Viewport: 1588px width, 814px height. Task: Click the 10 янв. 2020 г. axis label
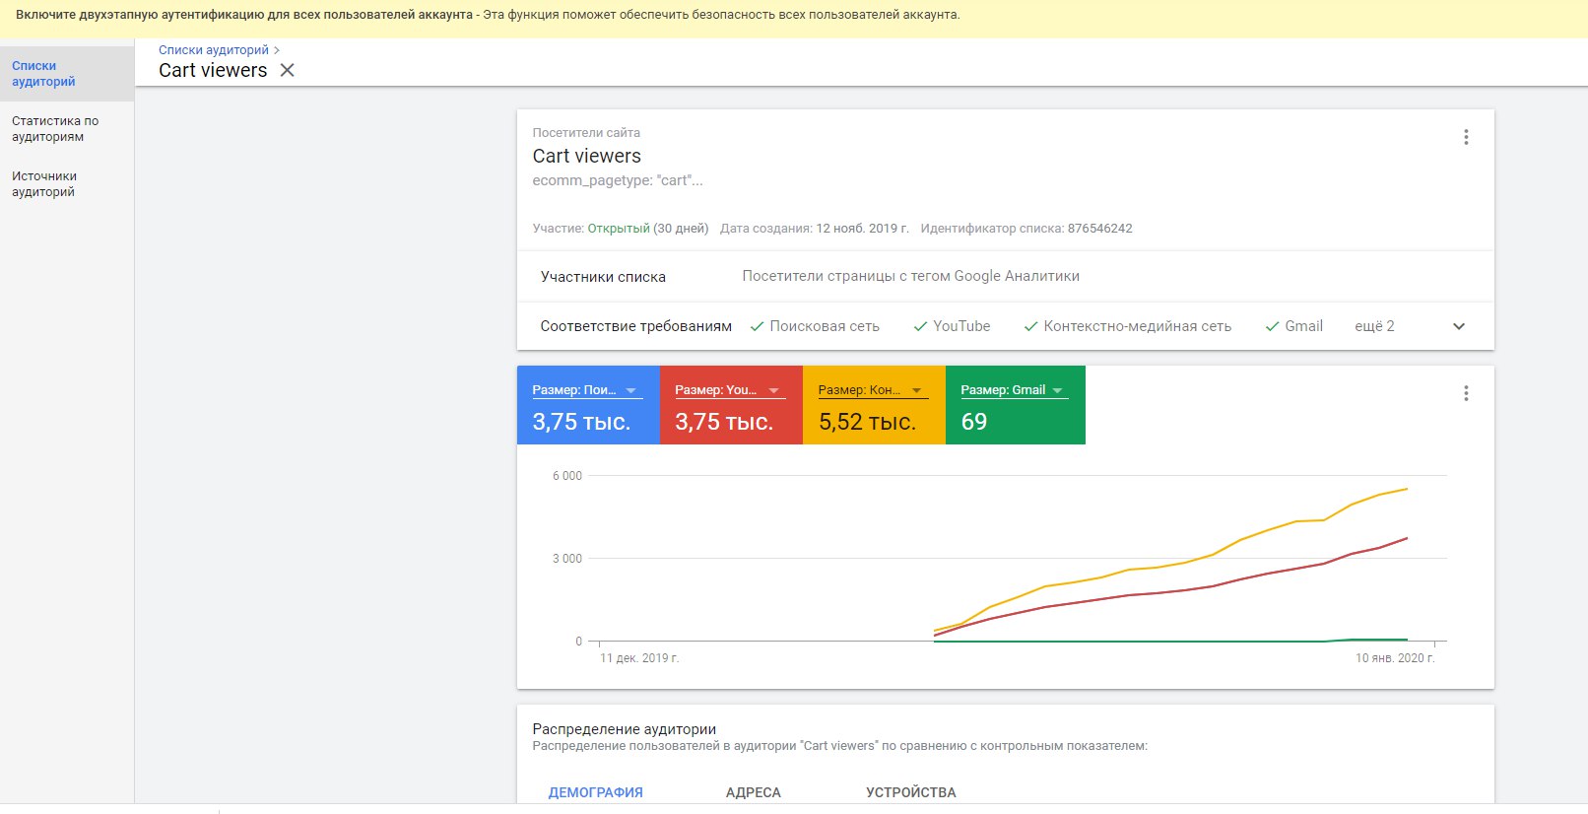pos(1395,657)
